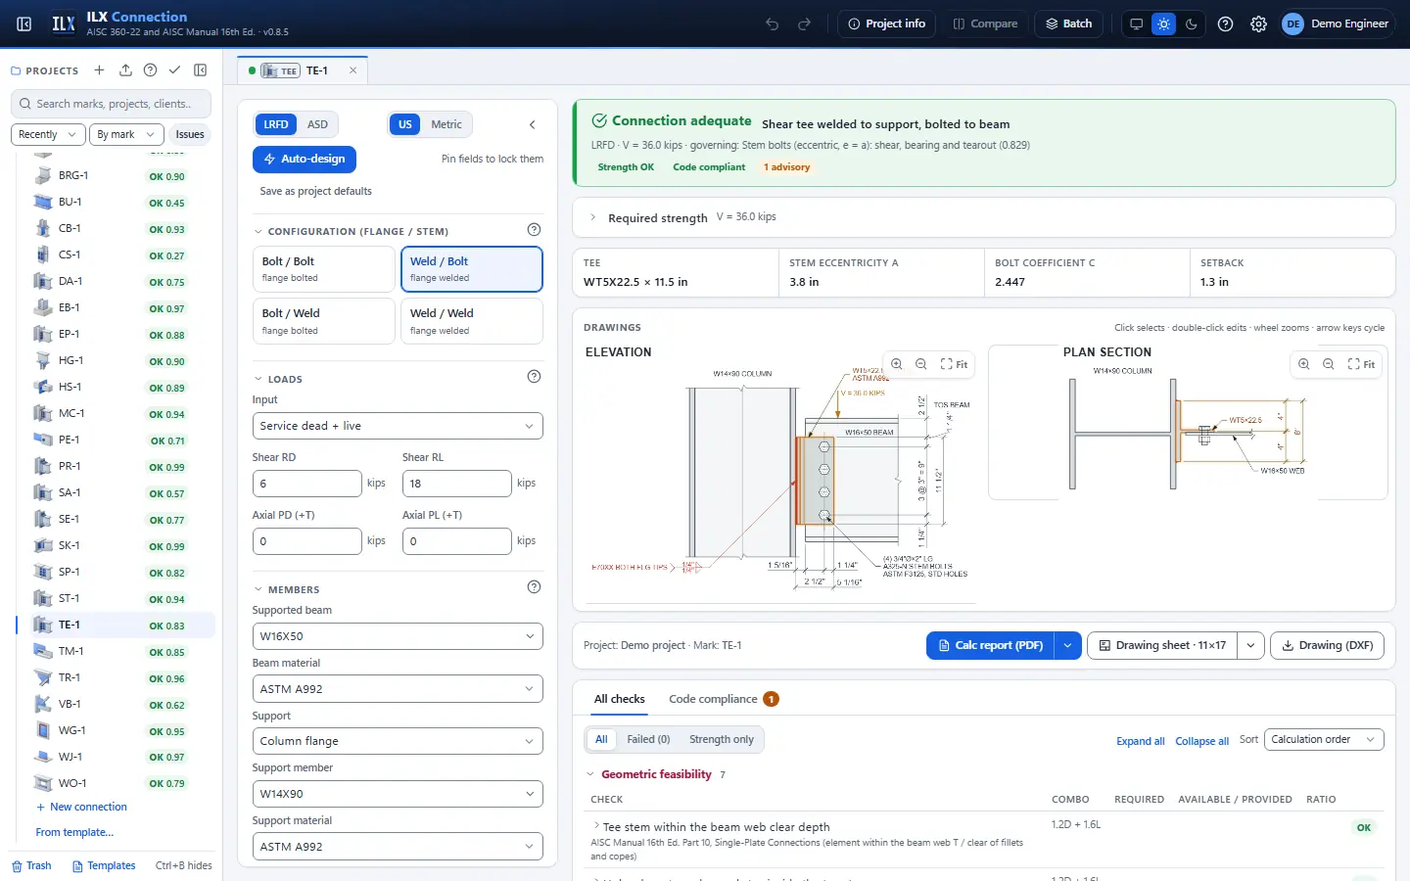Collapse input panel with left chevron

[x=533, y=124]
